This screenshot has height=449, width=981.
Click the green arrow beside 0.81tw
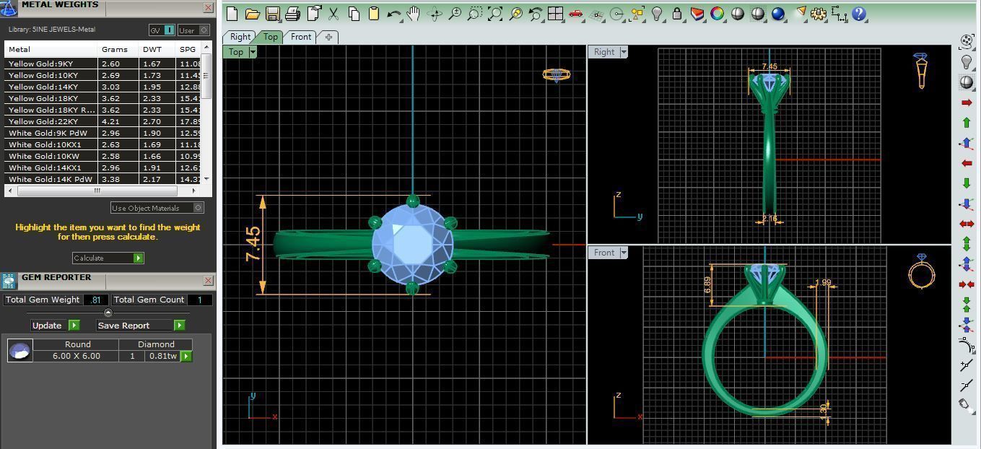(x=186, y=356)
